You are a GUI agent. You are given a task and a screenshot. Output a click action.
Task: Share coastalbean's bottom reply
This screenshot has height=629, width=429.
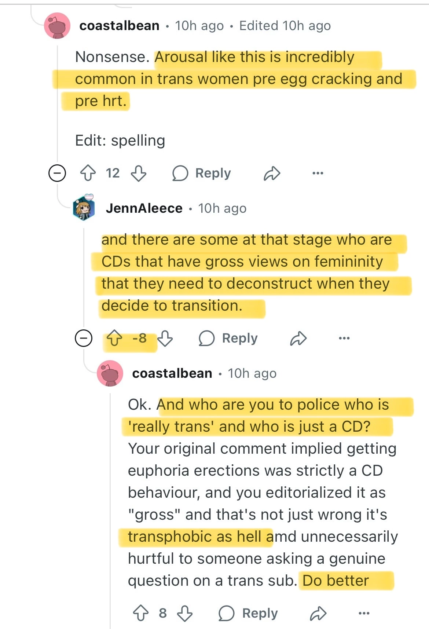coord(318,614)
